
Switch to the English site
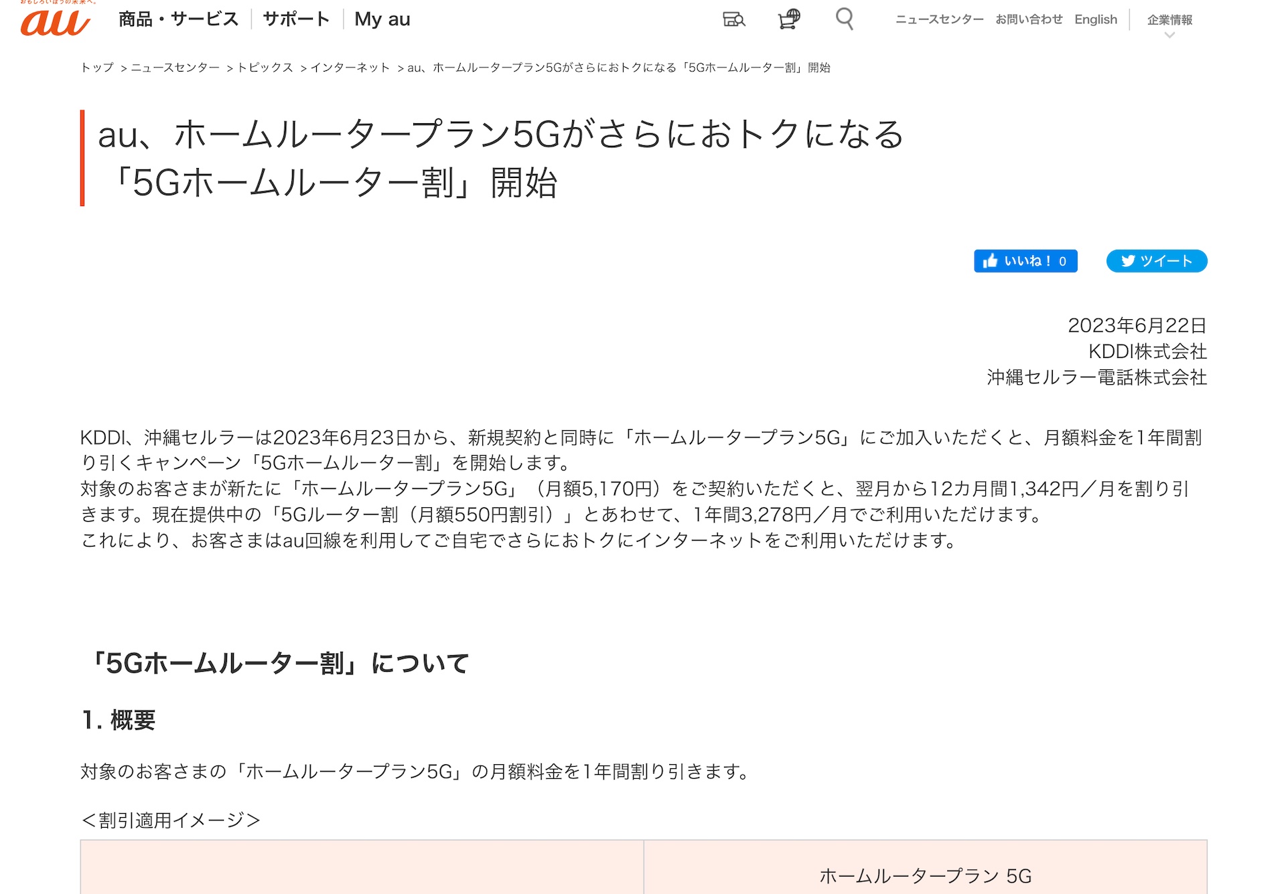coord(1096,19)
